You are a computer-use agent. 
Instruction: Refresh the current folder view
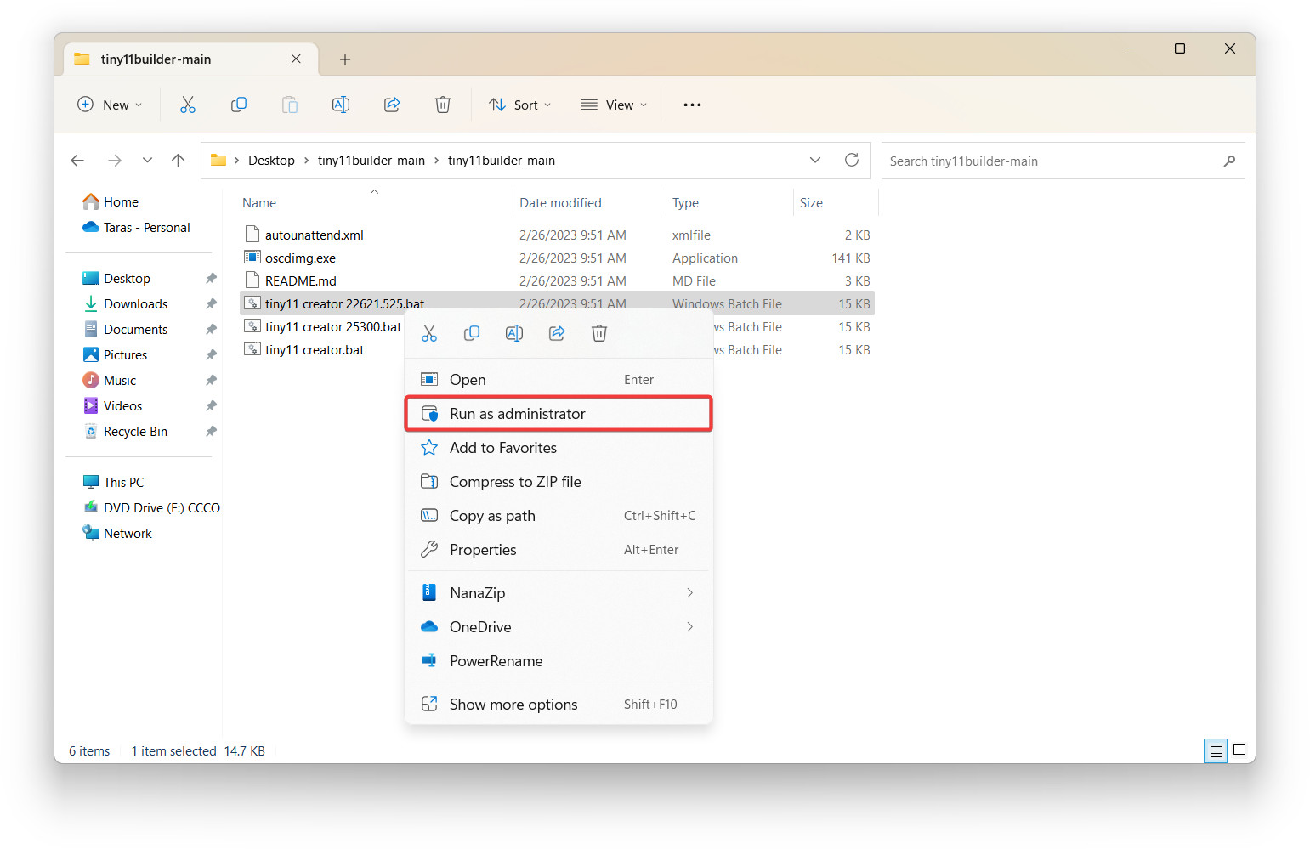click(x=851, y=160)
